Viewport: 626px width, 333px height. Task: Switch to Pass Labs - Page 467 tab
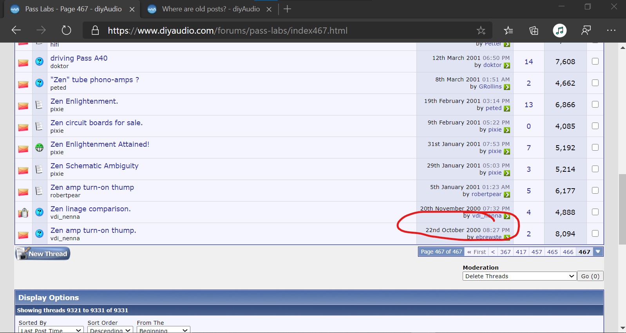[73, 9]
